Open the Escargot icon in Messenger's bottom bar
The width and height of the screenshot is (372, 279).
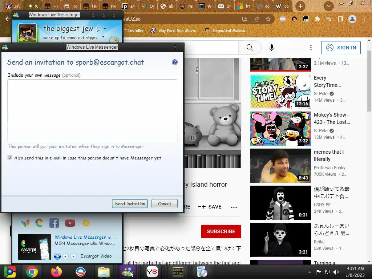tap(39, 223)
